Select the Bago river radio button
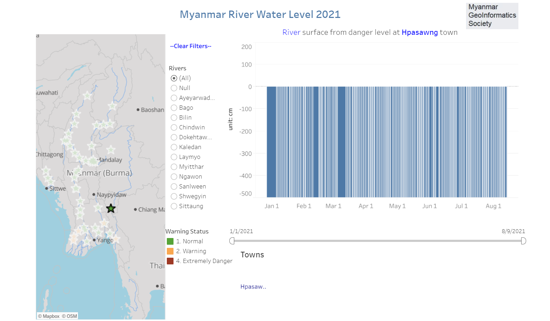 pos(174,108)
